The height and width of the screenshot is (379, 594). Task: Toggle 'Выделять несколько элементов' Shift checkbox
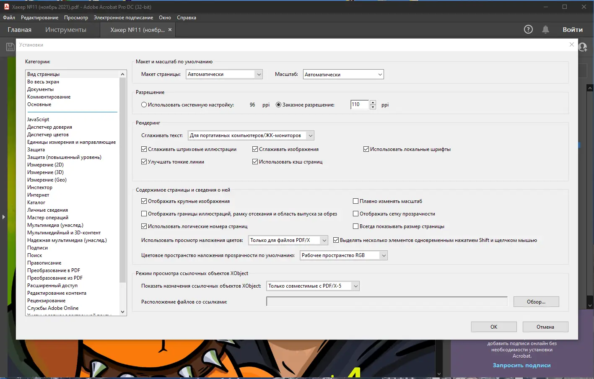336,240
